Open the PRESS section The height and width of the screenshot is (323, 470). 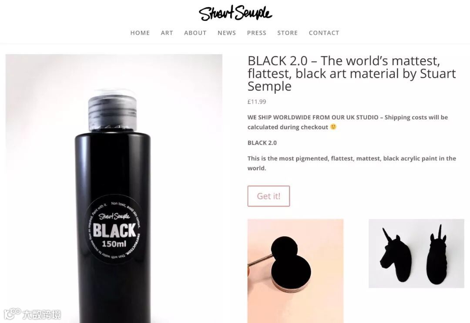click(257, 33)
